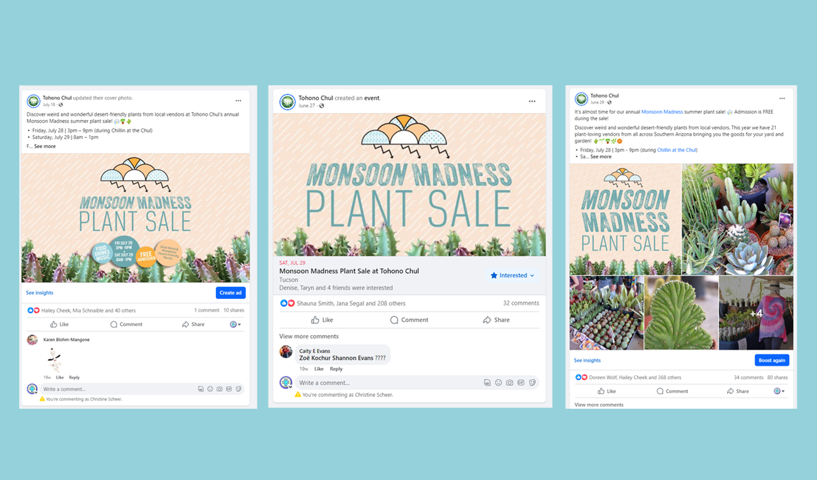This screenshot has height=480, width=817.
Task: Click the Share icon on right post
Action: click(x=738, y=391)
